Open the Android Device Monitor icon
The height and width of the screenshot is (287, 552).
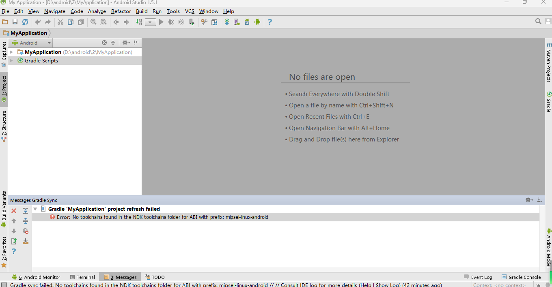pyautogui.click(x=257, y=22)
